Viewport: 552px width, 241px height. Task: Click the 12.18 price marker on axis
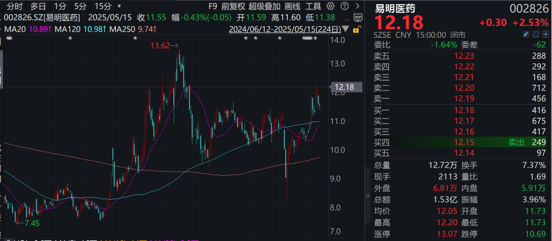click(x=343, y=87)
